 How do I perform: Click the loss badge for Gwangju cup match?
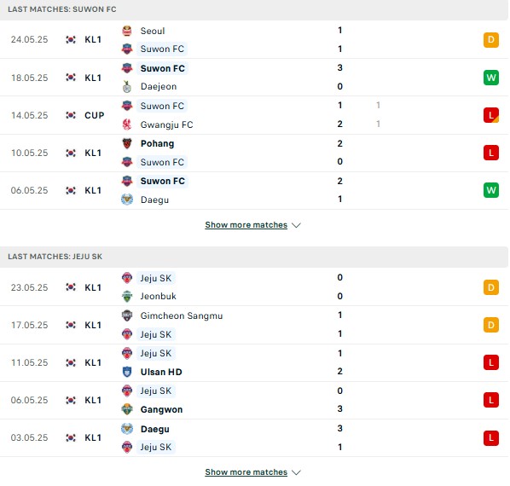click(490, 115)
